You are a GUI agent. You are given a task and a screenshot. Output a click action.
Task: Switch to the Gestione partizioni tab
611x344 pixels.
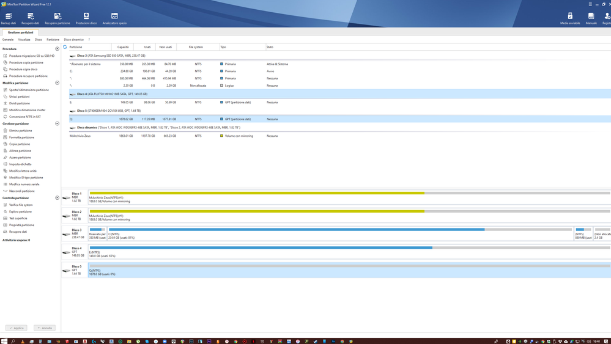(x=20, y=32)
